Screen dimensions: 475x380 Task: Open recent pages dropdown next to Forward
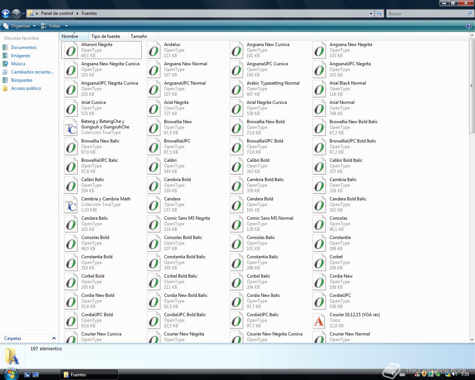tap(23, 14)
